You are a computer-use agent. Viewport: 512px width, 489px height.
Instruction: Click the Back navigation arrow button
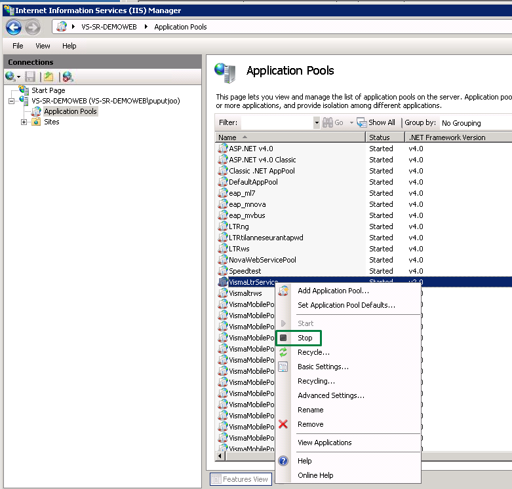[x=13, y=27]
